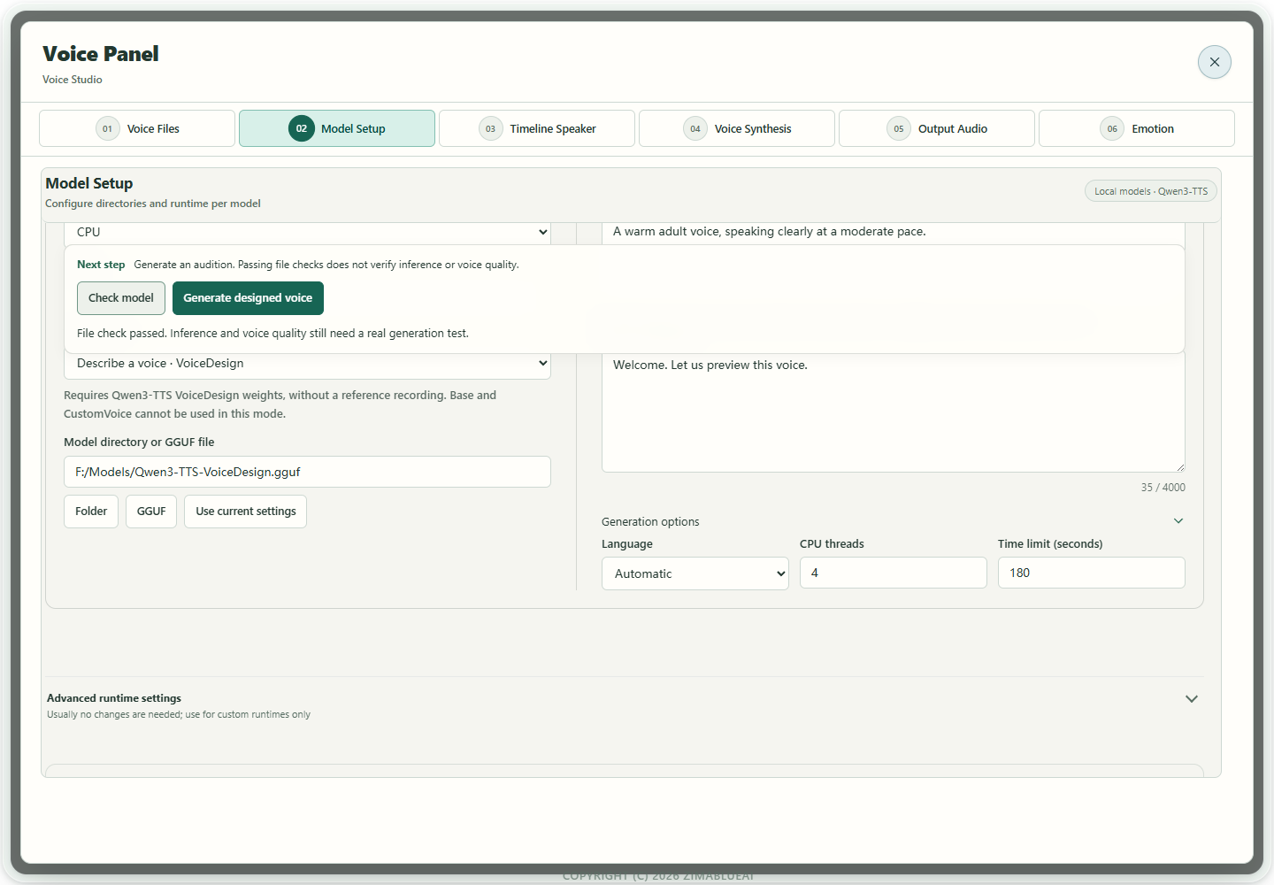Click the CPU threads field

pyautogui.click(x=894, y=573)
